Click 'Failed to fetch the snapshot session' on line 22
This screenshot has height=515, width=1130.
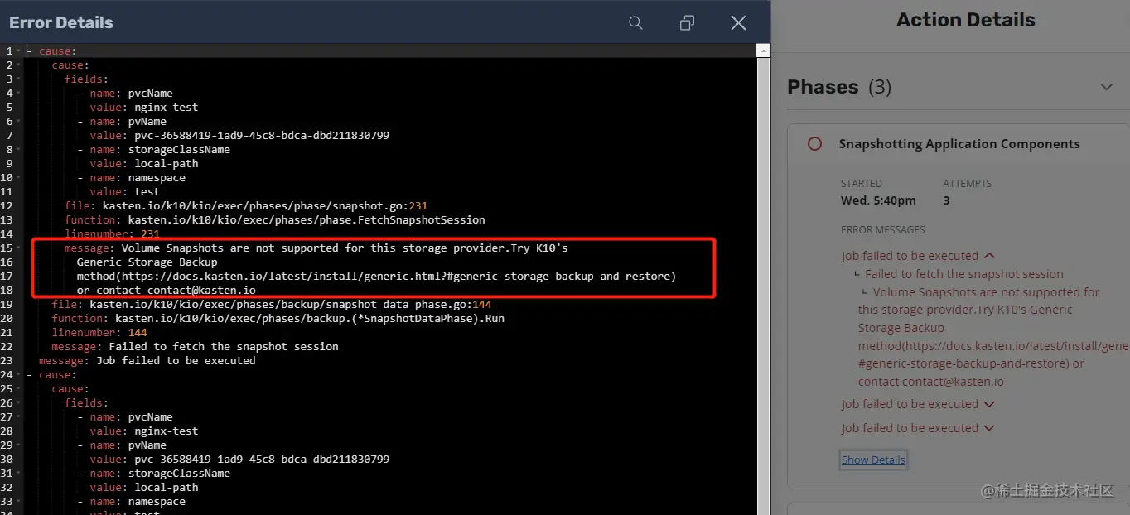(224, 347)
